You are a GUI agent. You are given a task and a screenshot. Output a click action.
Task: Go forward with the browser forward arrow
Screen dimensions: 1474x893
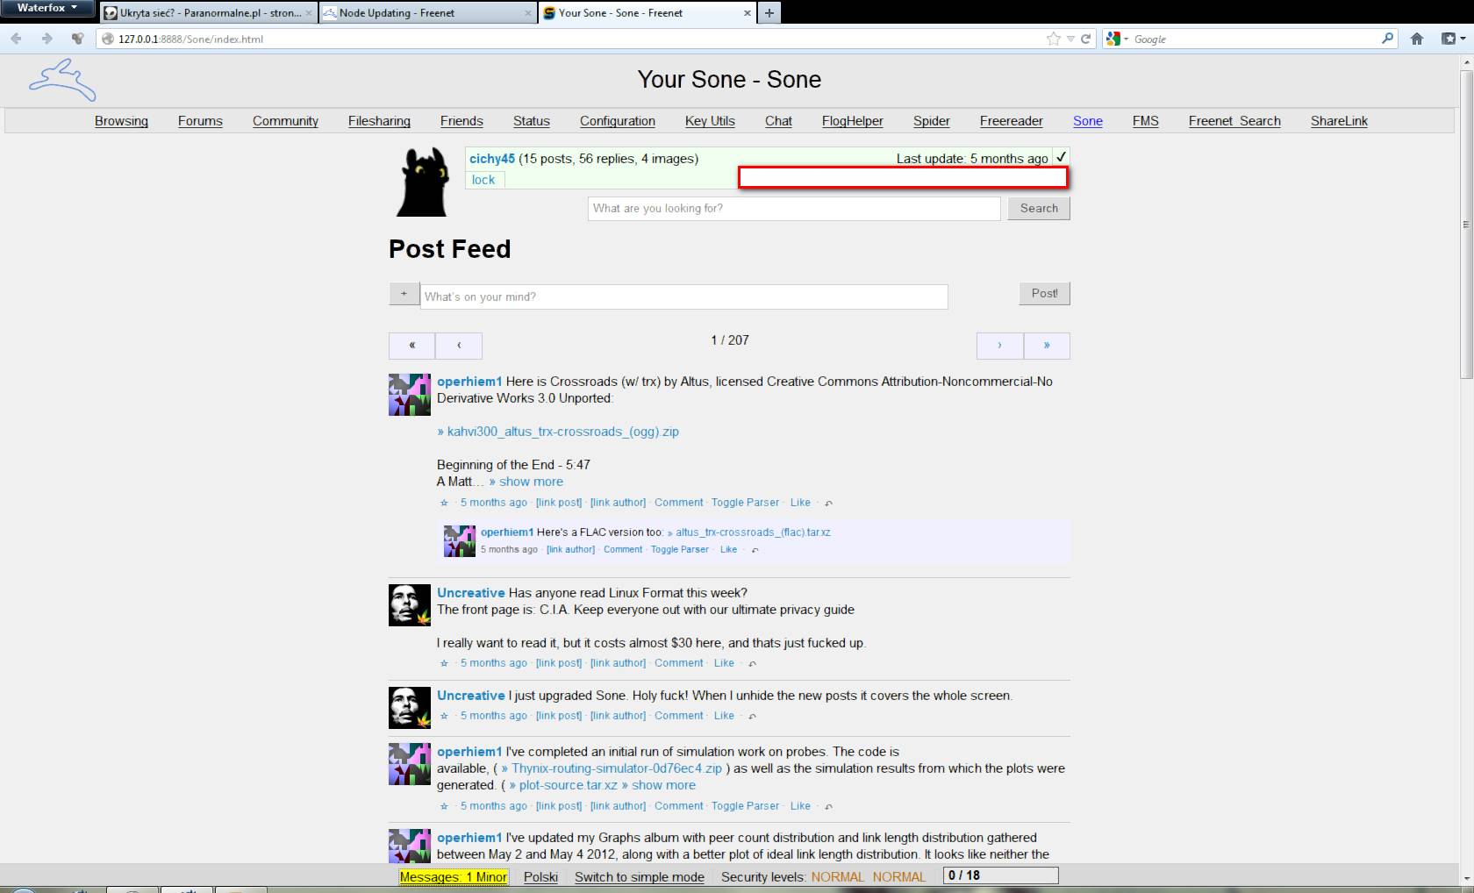coord(47,39)
